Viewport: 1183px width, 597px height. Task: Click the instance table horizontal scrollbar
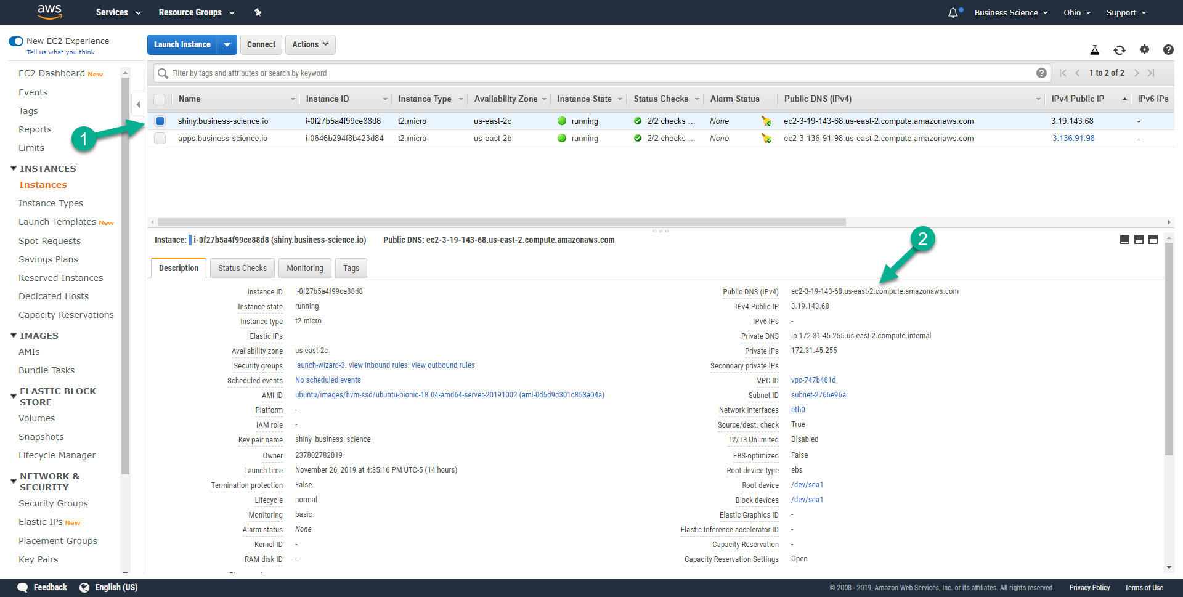[502, 222]
